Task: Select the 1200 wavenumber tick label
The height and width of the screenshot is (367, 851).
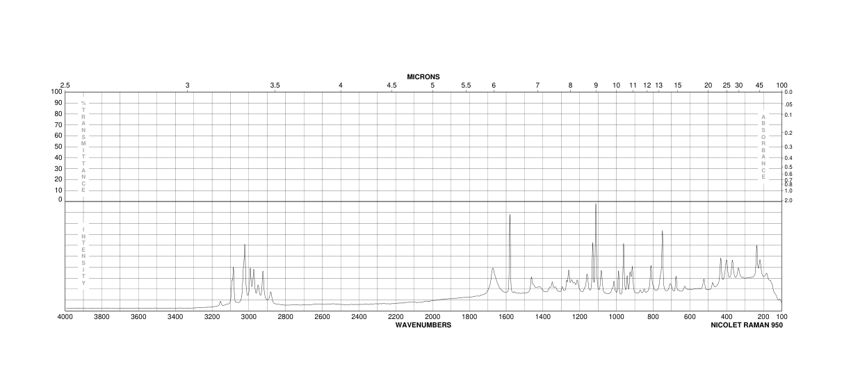Action: (x=580, y=317)
